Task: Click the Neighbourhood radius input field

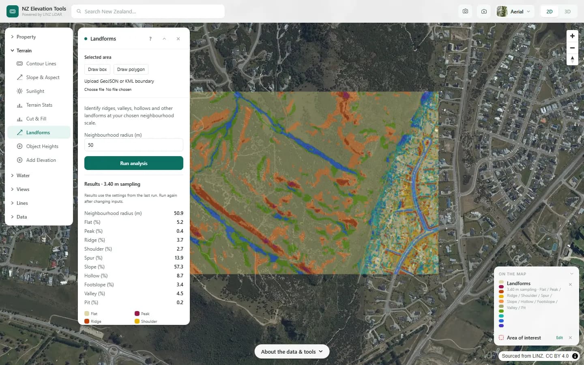Action: (x=134, y=145)
